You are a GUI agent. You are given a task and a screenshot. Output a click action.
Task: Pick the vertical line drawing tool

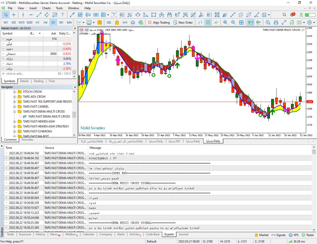click(23, 15)
